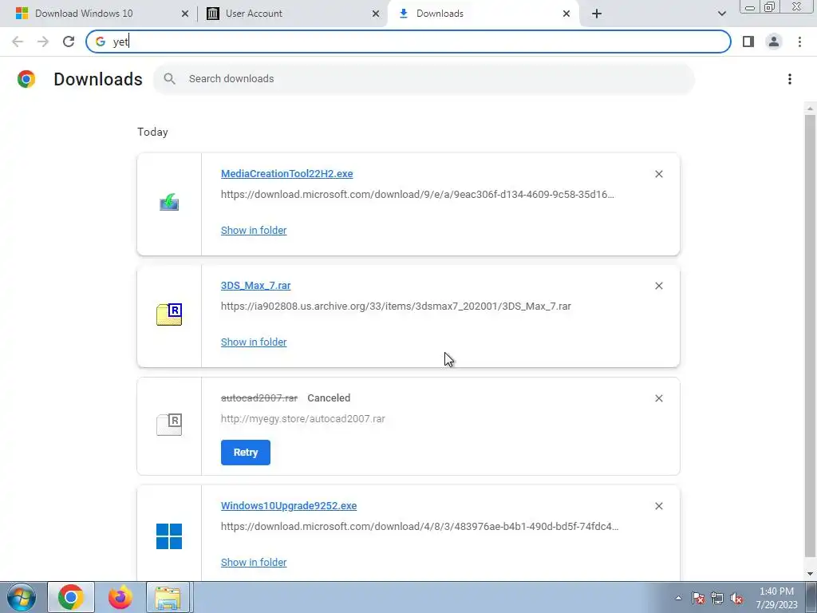Click the myegy.store autocad2007.rar URL
This screenshot has height=613, width=817.
(x=302, y=418)
